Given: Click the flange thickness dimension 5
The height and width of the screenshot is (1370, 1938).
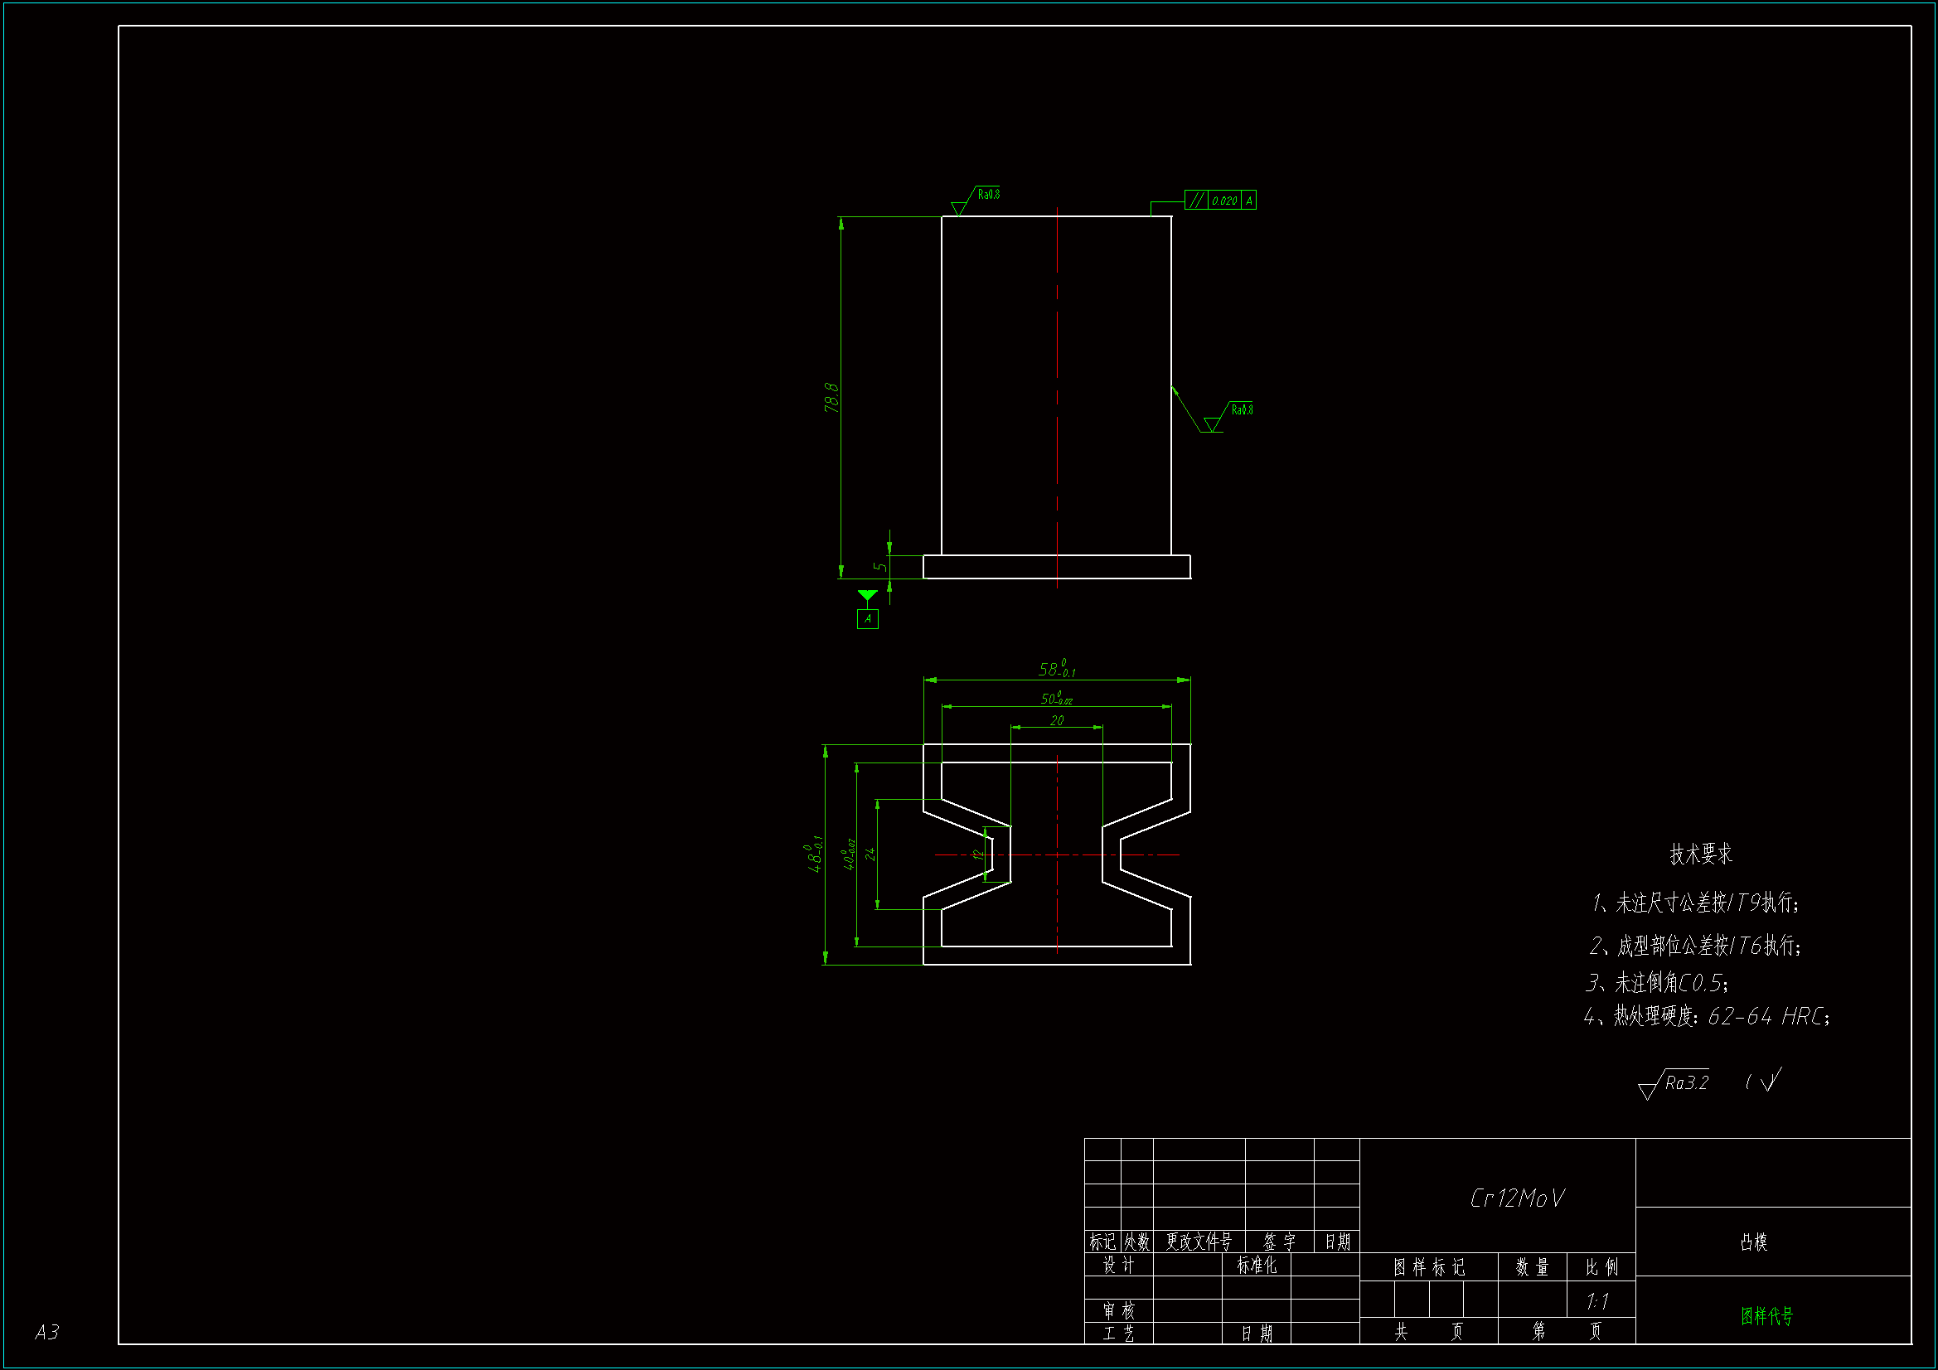Looking at the screenshot, I should (x=880, y=566).
